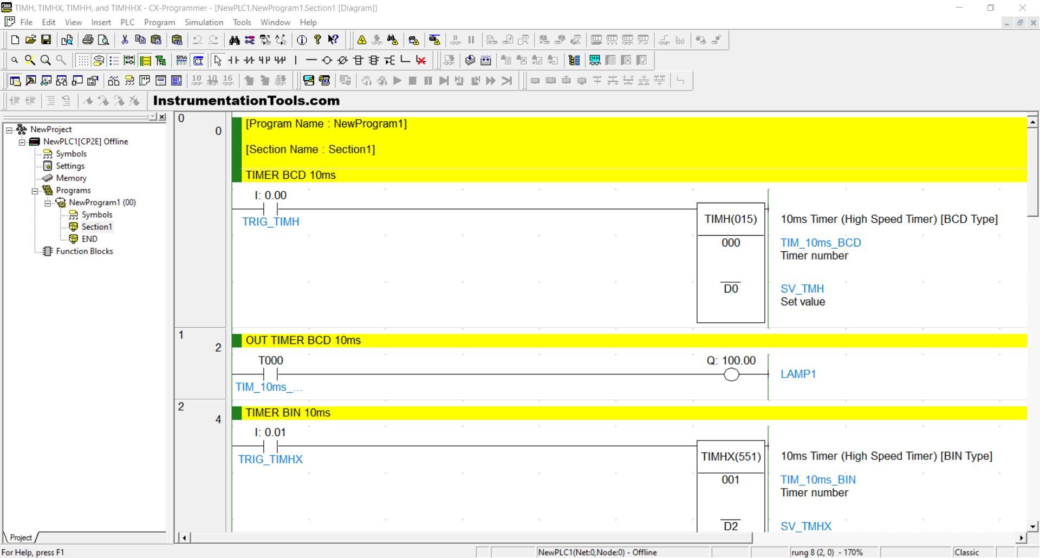The height and width of the screenshot is (558, 1040).
Task: Click the red X delete line icon
Action: [x=421, y=60]
